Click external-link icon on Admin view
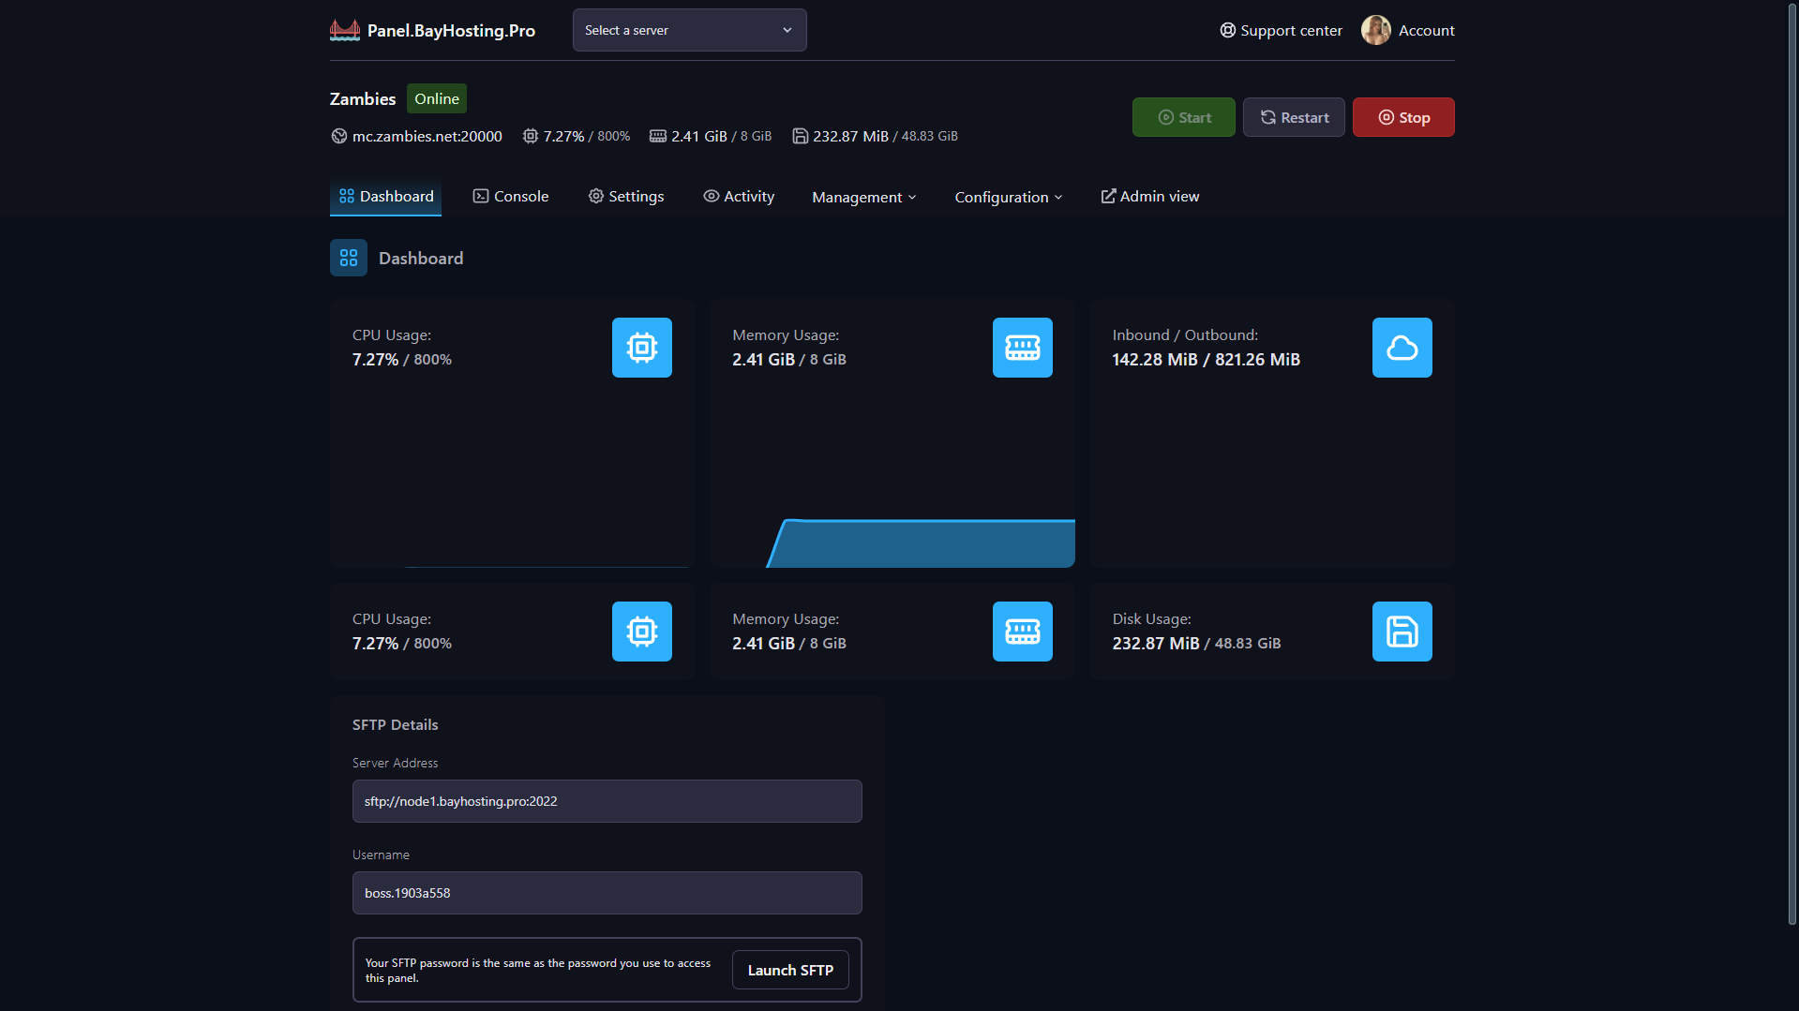Viewport: 1799px width, 1011px height. coord(1108,196)
